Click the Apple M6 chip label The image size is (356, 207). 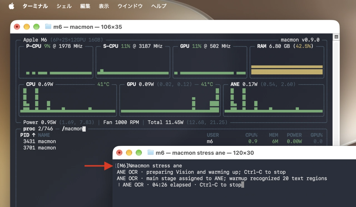coord(35,40)
